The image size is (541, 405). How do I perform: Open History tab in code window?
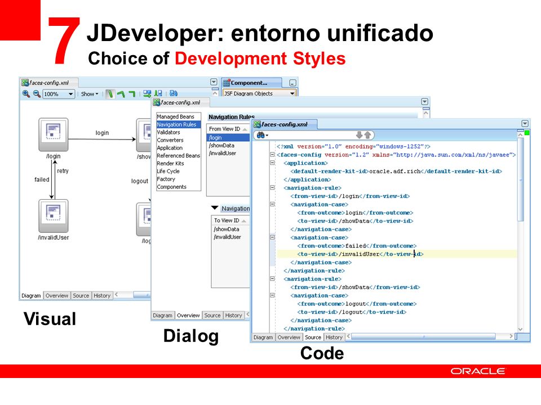[x=334, y=337]
